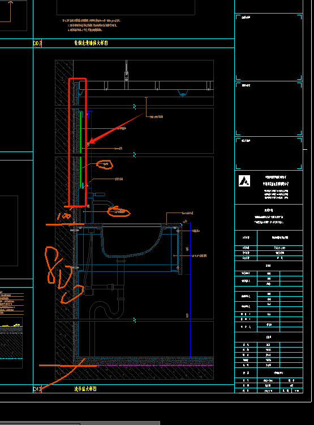Screen dimensions: 314x425
Task: Select the break-line symbol just above floor section
Action: 135,320
